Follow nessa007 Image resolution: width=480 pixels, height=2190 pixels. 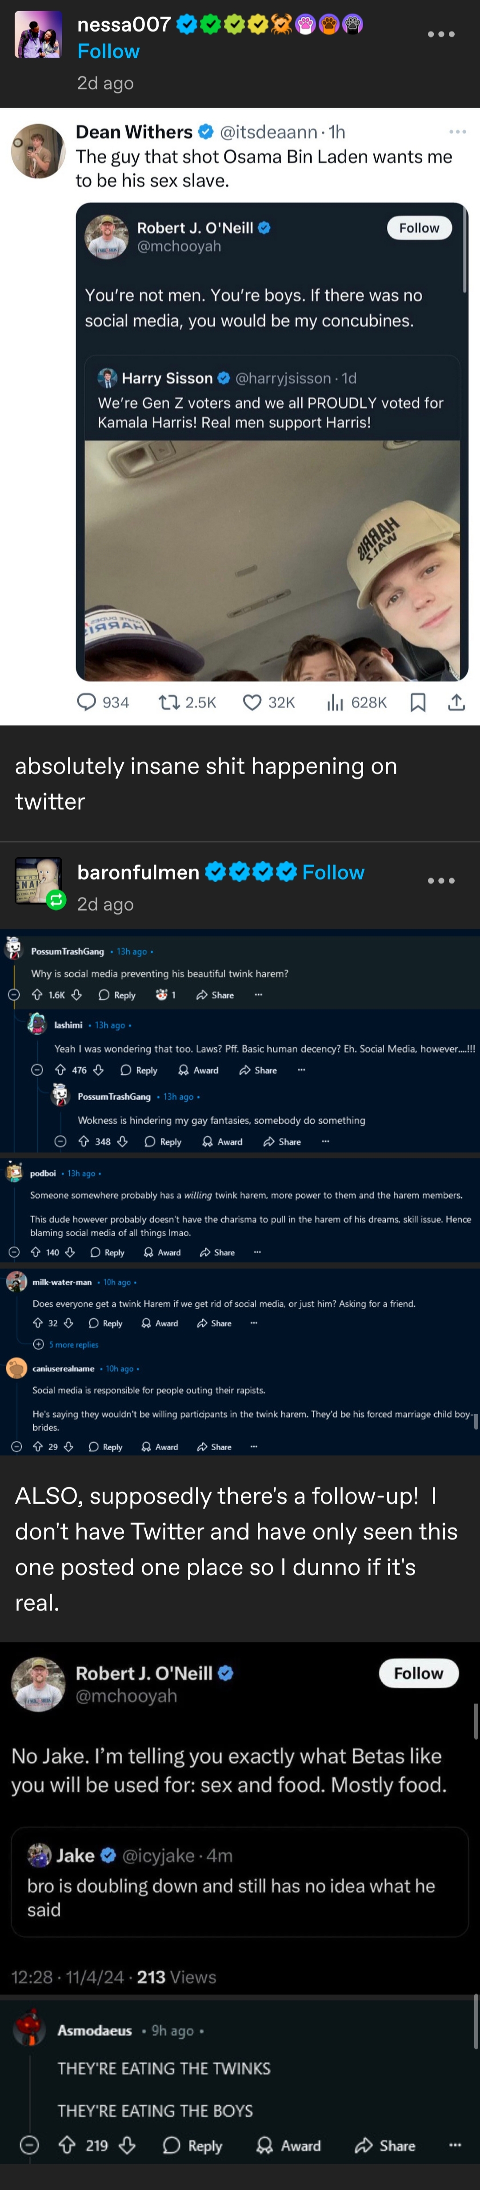click(108, 51)
